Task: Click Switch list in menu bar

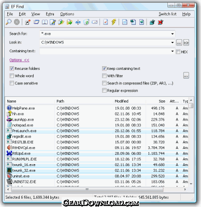Action: [x=167, y=14]
